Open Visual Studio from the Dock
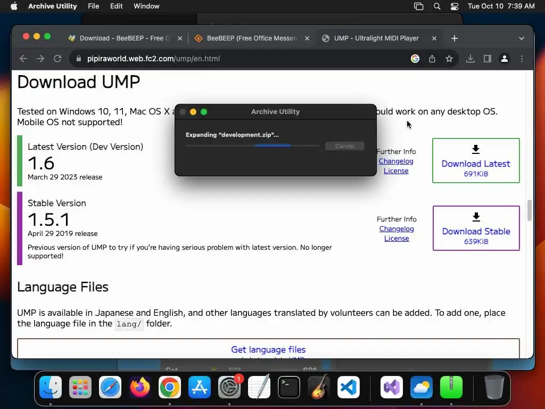The height and width of the screenshot is (409, 545). point(392,387)
